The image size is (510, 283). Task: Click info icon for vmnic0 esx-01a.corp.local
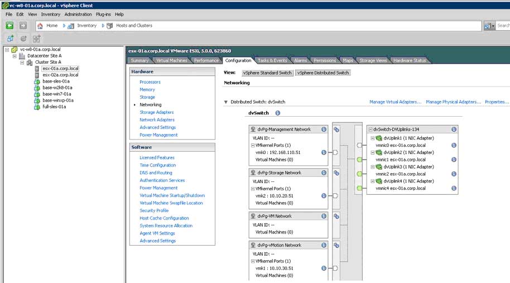454,145
